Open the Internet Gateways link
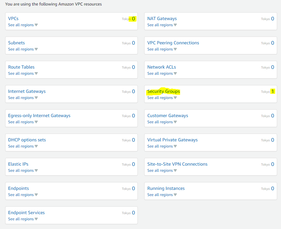Viewport: 281px width, 229px height. click(27, 91)
